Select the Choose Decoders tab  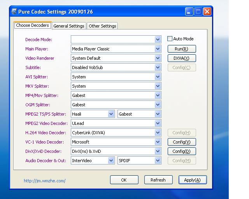tap(32, 25)
